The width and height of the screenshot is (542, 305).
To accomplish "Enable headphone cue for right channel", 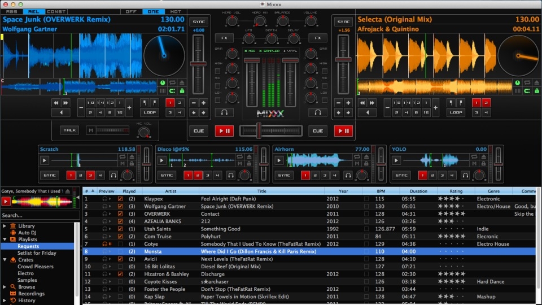I will coord(318,112).
